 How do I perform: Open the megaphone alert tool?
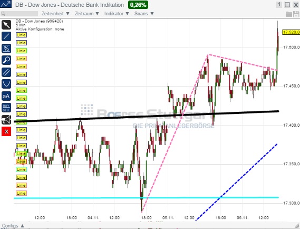coord(6,120)
